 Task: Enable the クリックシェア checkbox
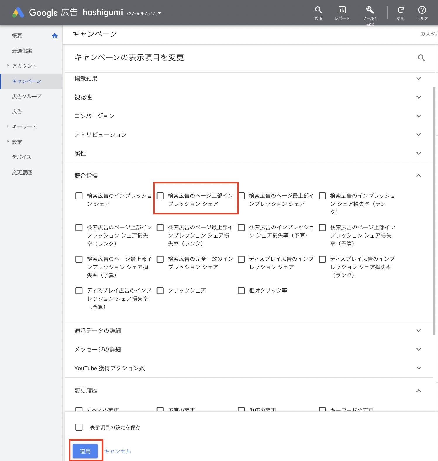pyautogui.click(x=160, y=291)
